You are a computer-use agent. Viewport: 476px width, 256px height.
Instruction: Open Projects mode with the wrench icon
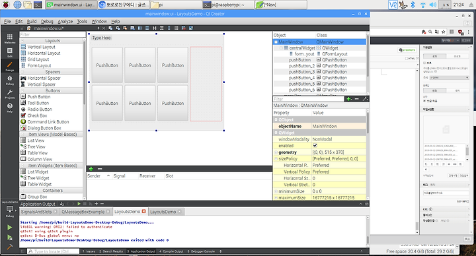click(10, 94)
